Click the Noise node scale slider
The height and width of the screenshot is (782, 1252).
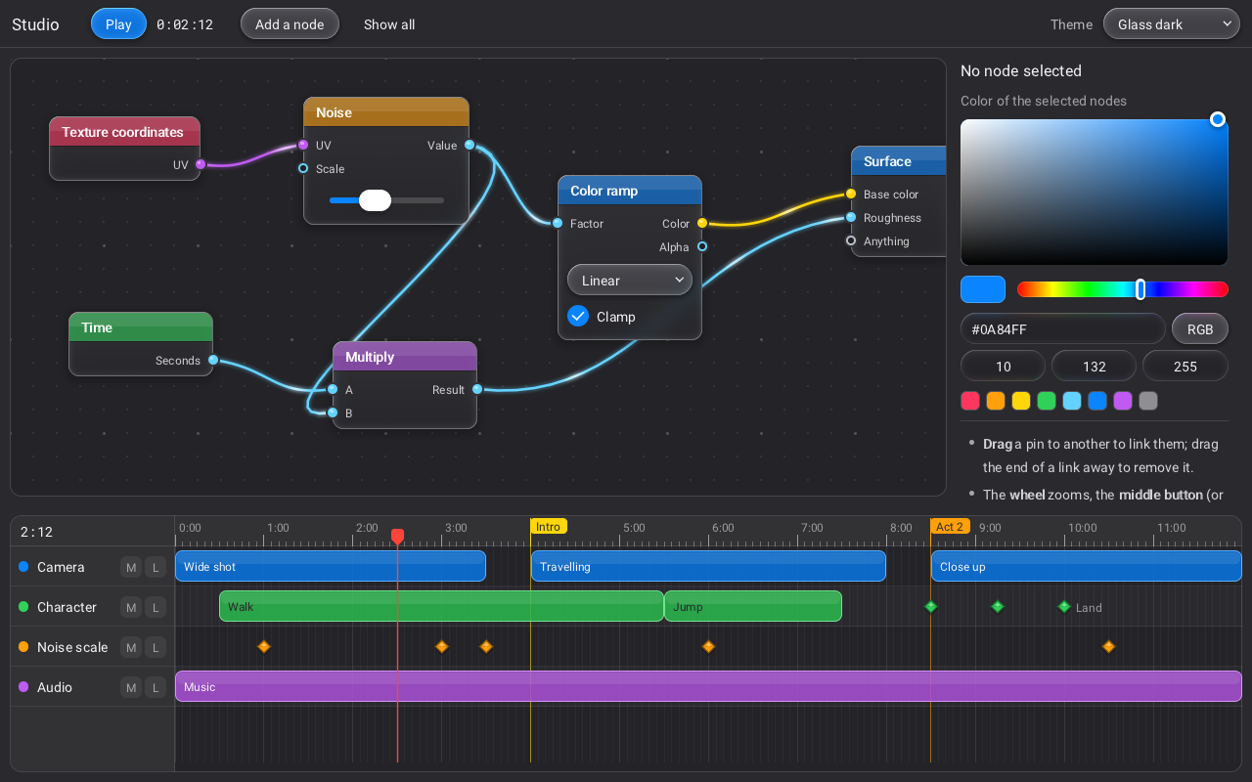386,200
